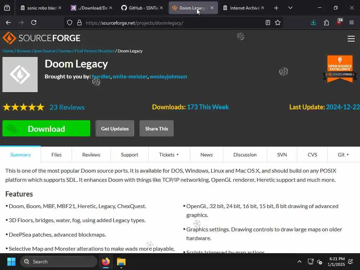360x270 pixels.
Task: Show hidden icons tray chevron
Action: coord(300,262)
